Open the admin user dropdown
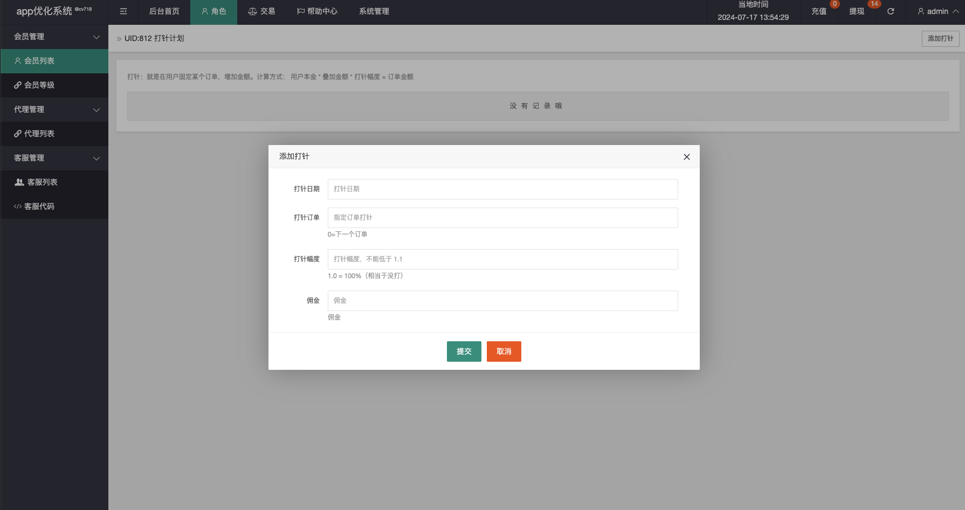Screen dimensions: 965x510 [938, 11]
